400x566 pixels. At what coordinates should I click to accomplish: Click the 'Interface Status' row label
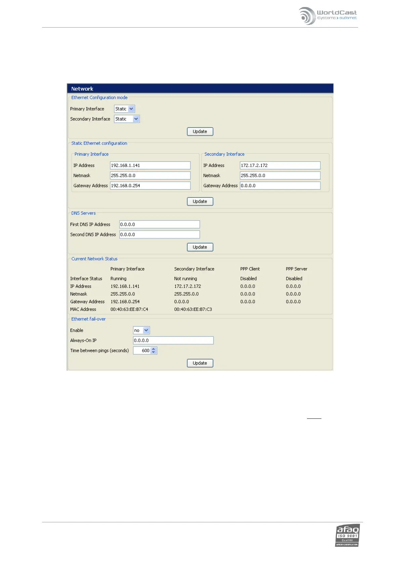click(x=86, y=279)
